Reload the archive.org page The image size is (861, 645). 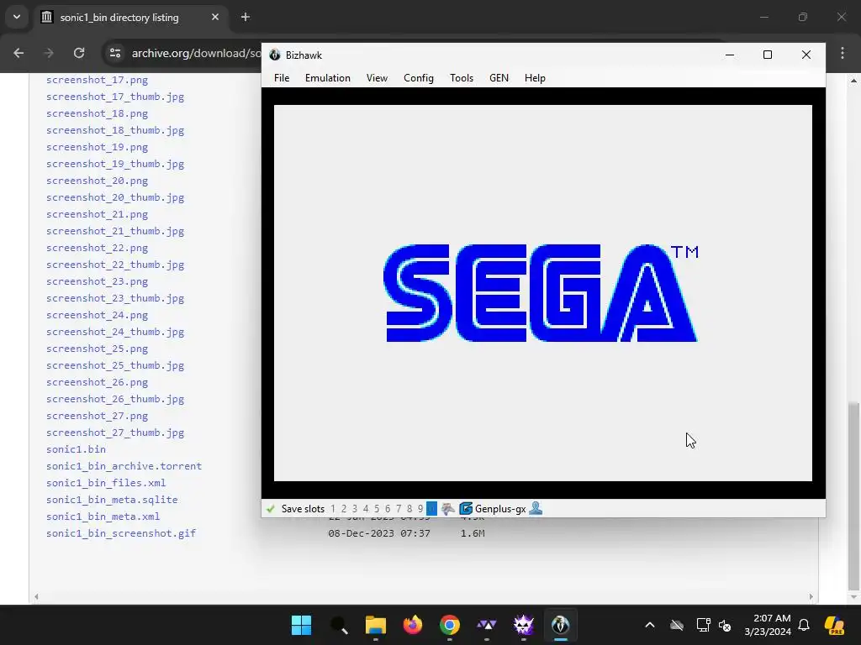(79, 53)
